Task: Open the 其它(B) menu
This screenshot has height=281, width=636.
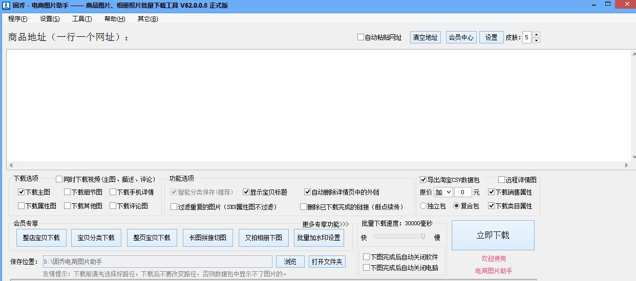Action: coord(147,19)
